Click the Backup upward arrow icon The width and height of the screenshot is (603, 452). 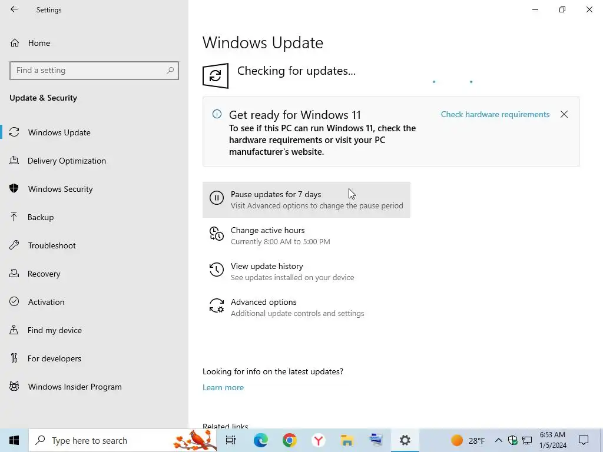pos(14,217)
